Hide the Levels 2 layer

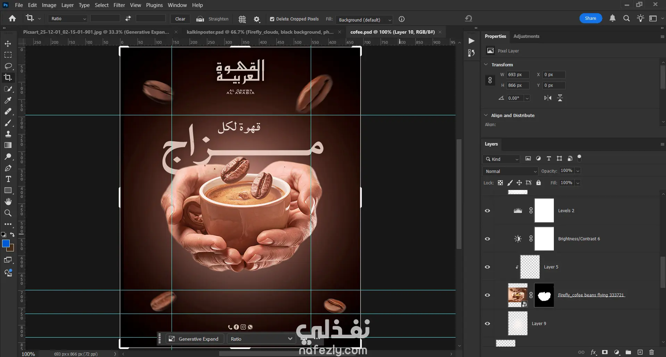[488, 211]
